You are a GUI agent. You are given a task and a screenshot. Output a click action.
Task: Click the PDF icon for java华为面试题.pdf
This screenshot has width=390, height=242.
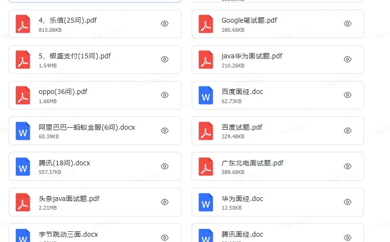click(206, 59)
